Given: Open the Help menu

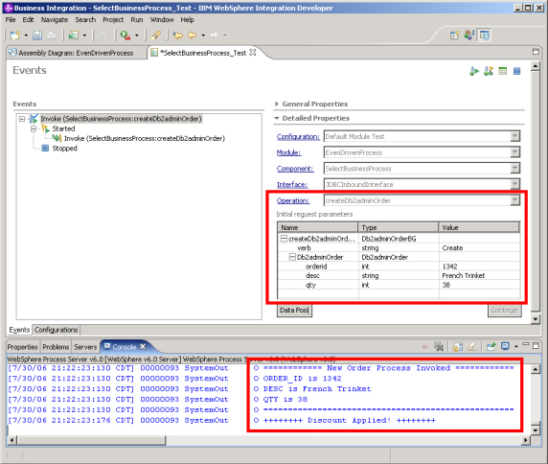Looking at the screenshot, I should pyautogui.click(x=188, y=20).
